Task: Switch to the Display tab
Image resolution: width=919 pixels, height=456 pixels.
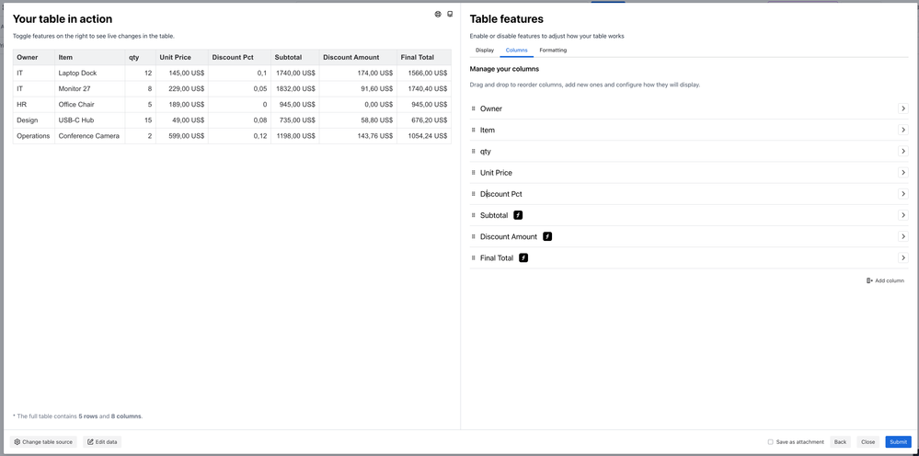Action: click(x=485, y=51)
